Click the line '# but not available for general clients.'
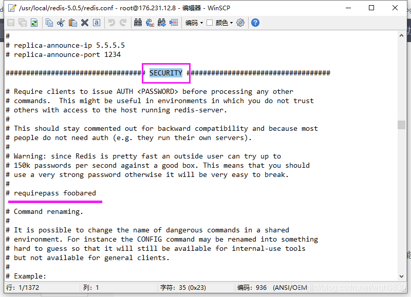411x297 pixels. [x=88, y=258]
